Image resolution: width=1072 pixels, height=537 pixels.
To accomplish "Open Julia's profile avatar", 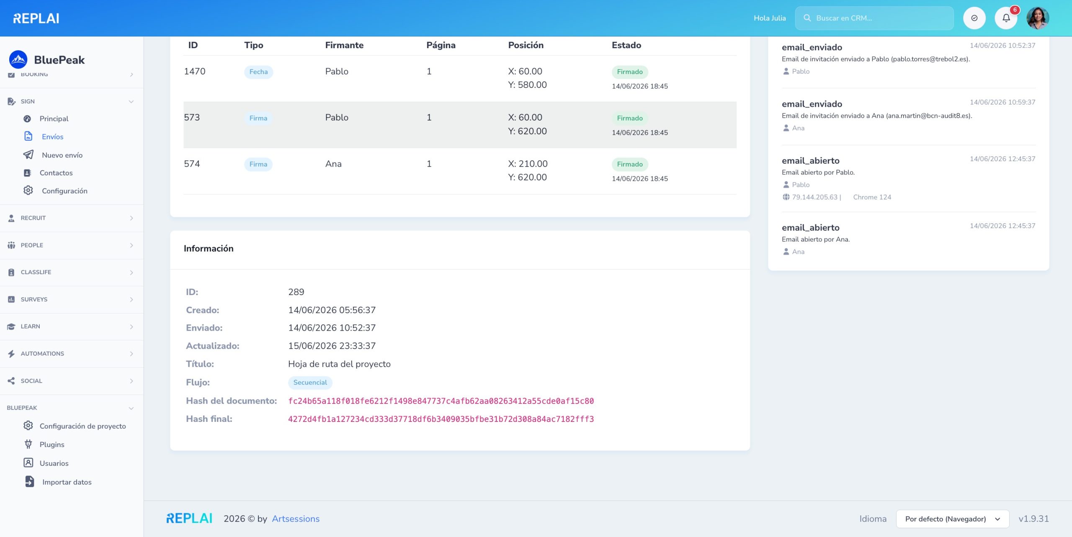I will click(x=1038, y=18).
